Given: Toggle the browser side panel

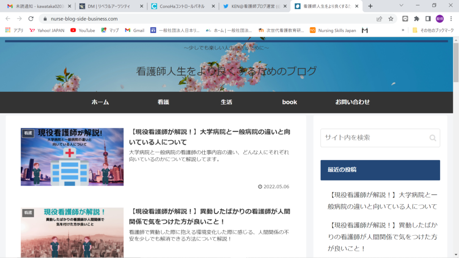Looking at the screenshot, I should (x=428, y=19).
